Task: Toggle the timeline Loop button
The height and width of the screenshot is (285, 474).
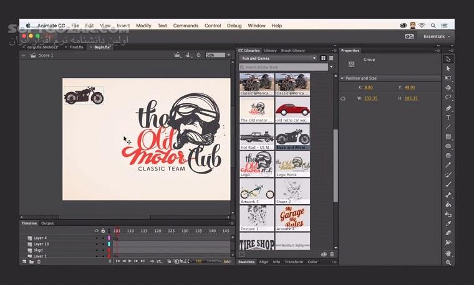Action: [159, 261]
